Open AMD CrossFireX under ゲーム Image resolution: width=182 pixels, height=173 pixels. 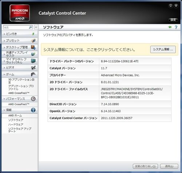click(19, 93)
